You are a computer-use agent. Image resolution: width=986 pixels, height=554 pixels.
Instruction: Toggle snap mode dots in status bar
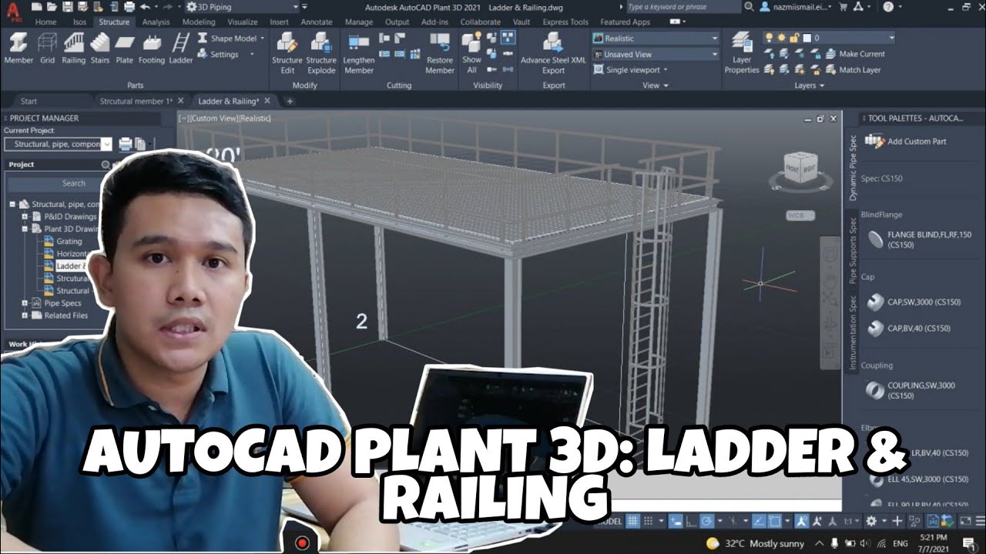[649, 521]
